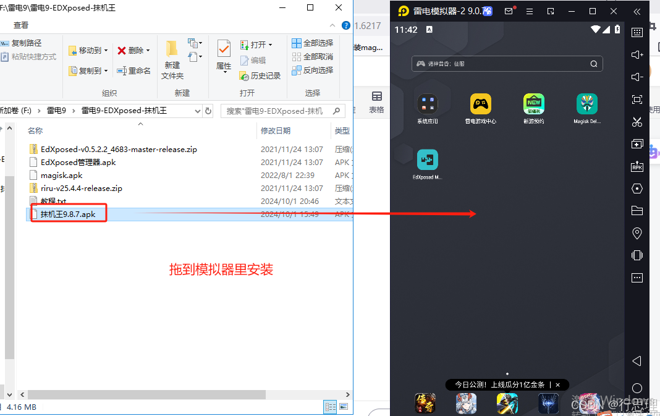The height and width of the screenshot is (416, 660).
Task: Open the more options ellipsis in emulator sidebar
Action: pyautogui.click(x=637, y=278)
